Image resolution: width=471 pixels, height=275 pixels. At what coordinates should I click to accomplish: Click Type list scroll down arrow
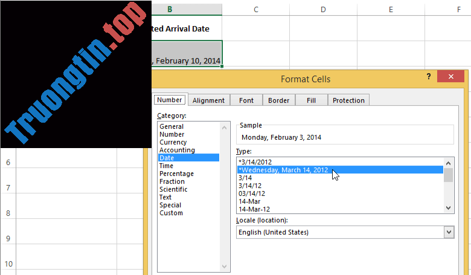click(x=449, y=208)
